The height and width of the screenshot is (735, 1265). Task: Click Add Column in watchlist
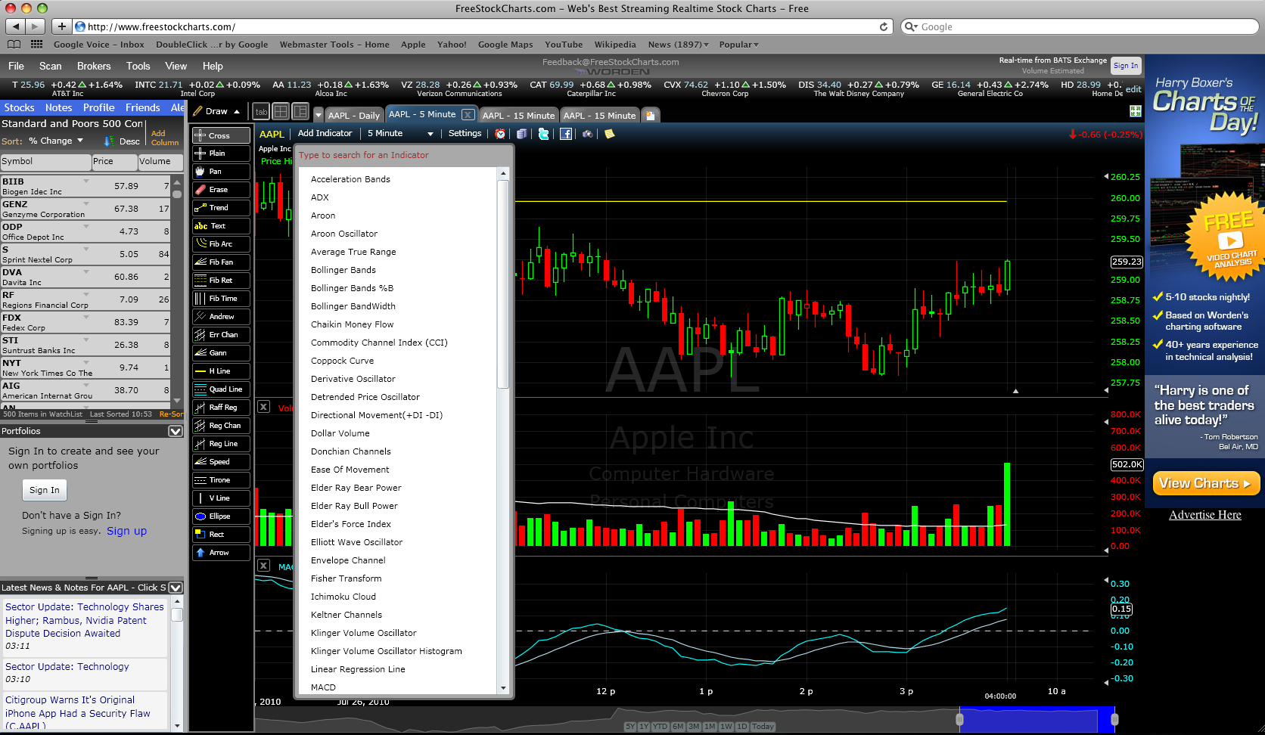(x=164, y=138)
